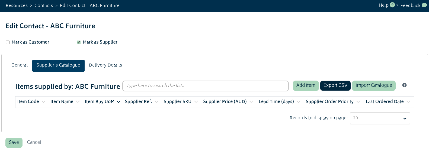This screenshot has height=149, width=429.
Task: Click the catalogue search input field
Action: pos(205,86)
